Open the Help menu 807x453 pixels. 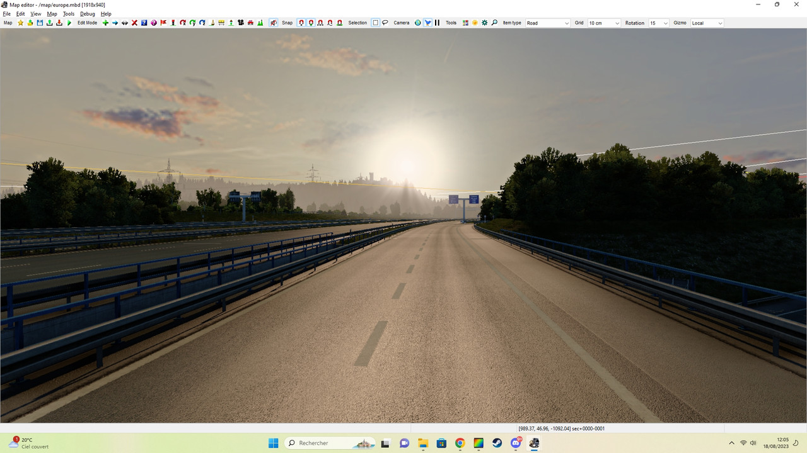point(106,14)
